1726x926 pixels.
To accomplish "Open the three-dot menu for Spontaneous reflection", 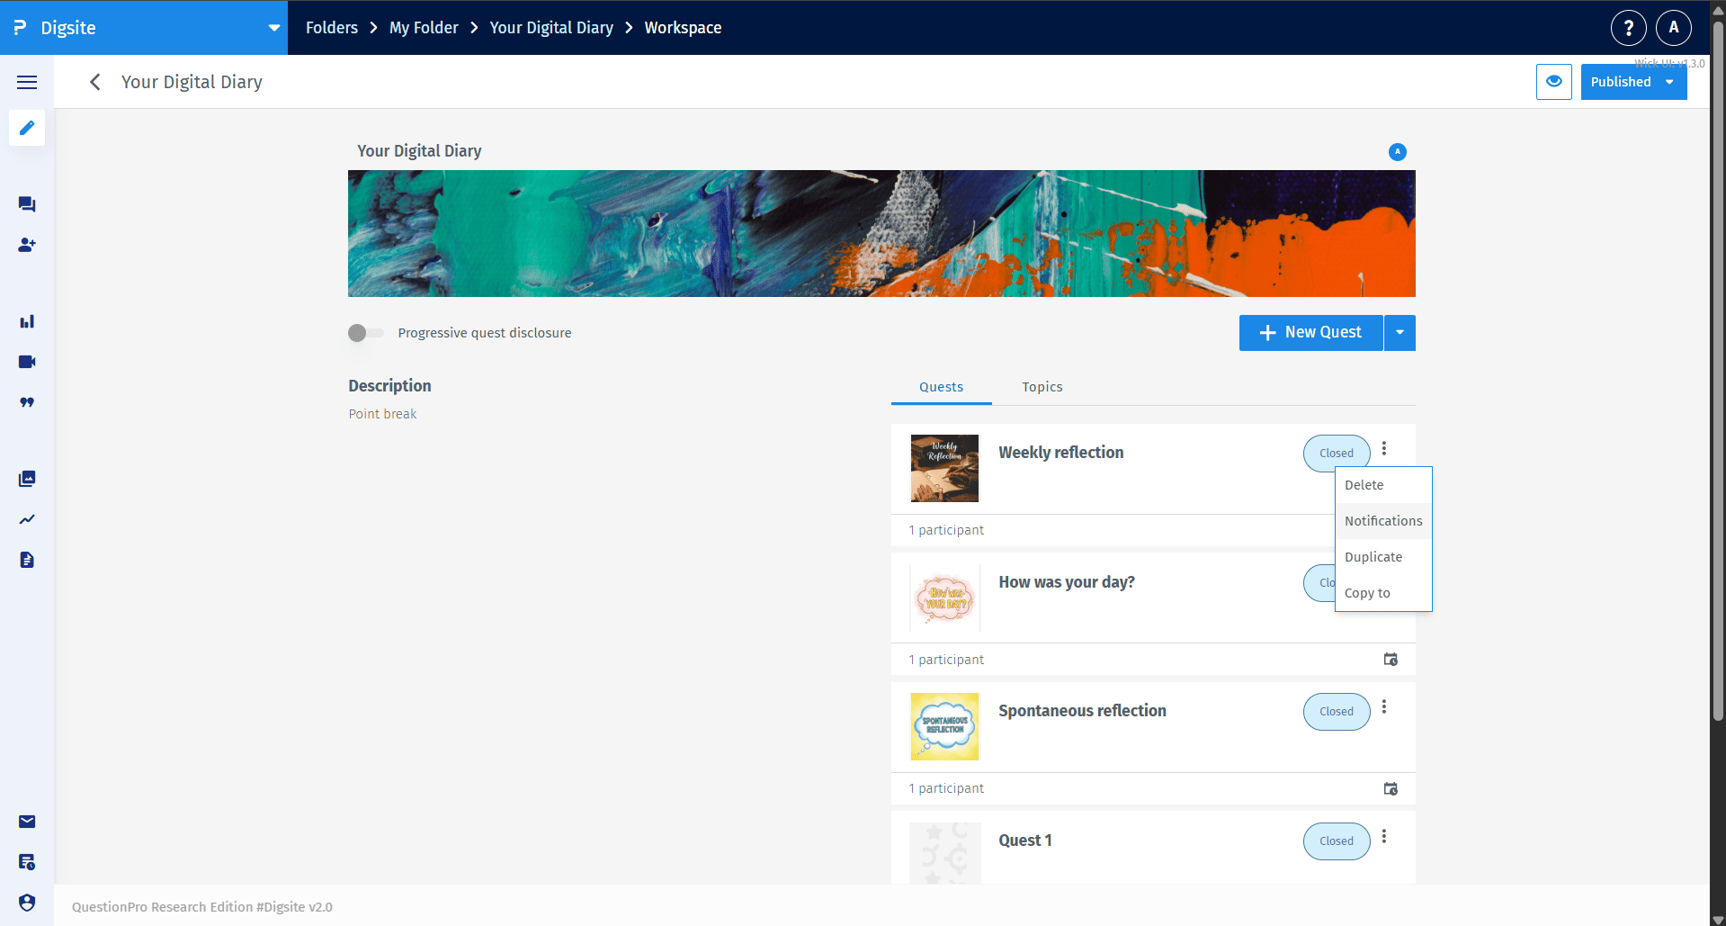I will pos(1384,707).
